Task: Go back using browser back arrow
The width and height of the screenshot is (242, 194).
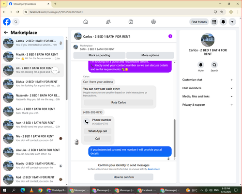Action: pos(4,12)
